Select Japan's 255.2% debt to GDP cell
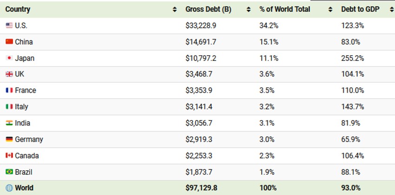This screenshot has width=395, height=195. click(353, 58)
